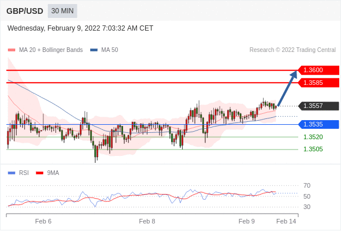341x231 pixels.
Task: Click the blue MA 50 legend swatch
Action: (x=94, y=50)
